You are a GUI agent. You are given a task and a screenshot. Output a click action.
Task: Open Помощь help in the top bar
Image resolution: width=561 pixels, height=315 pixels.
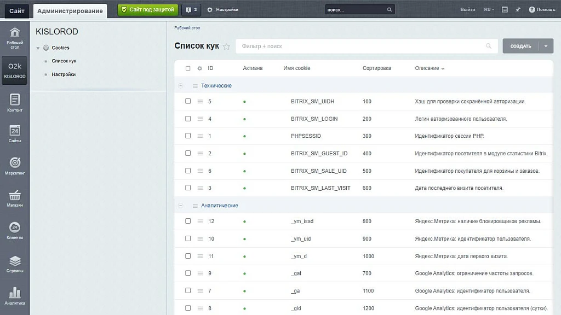(x=542, y=10)
